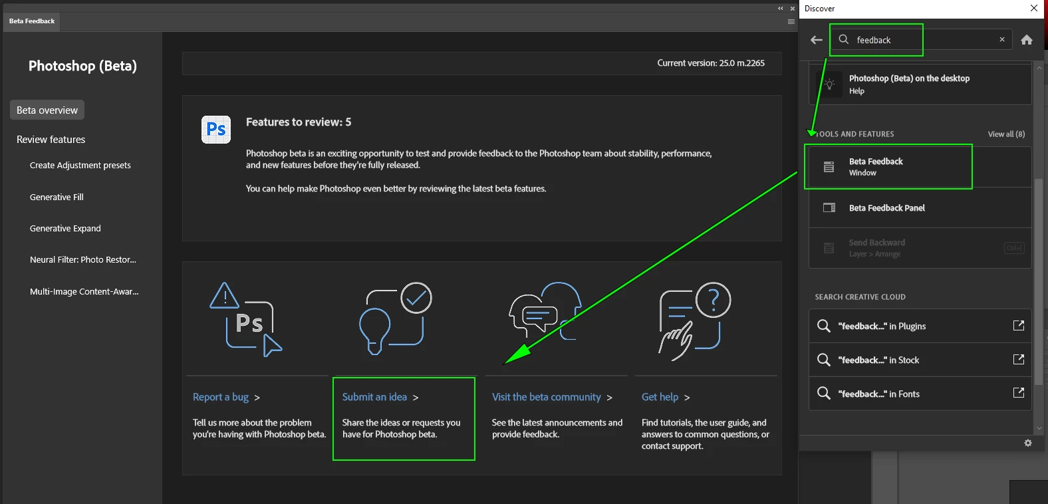
Task: Open Create Adjustment presets feature
Action: [x=80, y=166]
